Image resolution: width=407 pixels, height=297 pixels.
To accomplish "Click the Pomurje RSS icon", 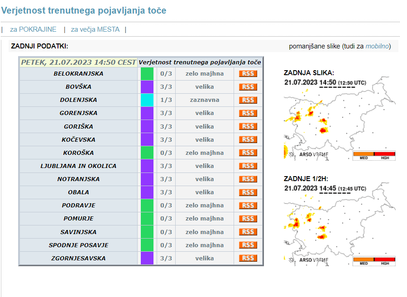I will click(248, 219).
